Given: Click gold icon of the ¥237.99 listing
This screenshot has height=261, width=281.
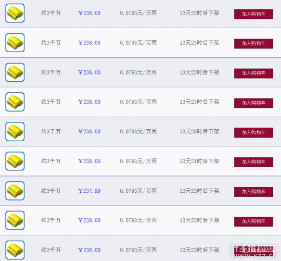Looking at the screenshot, I should coord(15,191).
